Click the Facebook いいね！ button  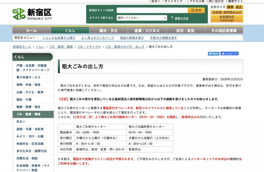click(229, 54)
